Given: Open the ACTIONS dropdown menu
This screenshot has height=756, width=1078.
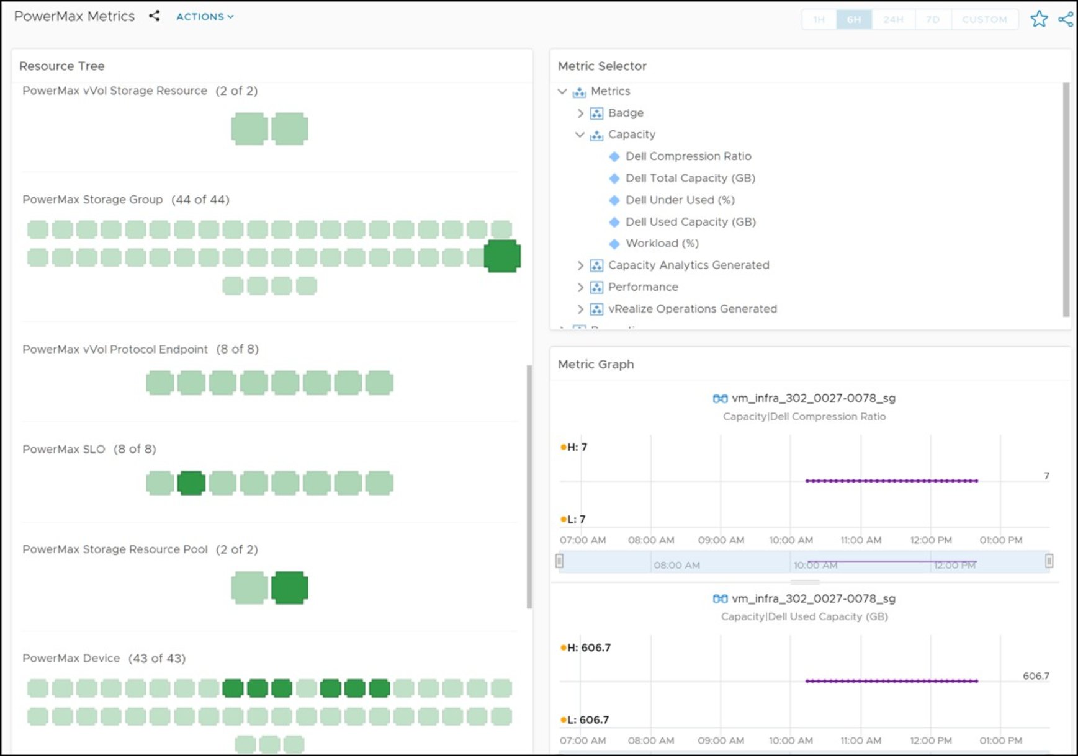Looking at the screenshot, I should pyautogui.click(x=205, y=17).
